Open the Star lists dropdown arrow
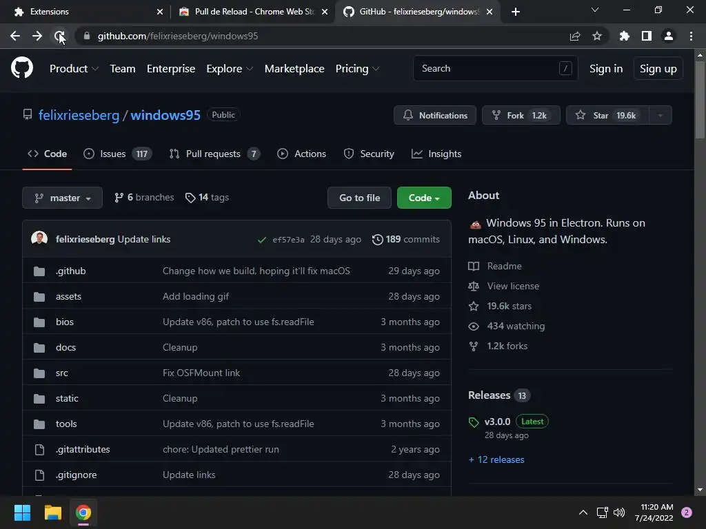 point(660,115)
